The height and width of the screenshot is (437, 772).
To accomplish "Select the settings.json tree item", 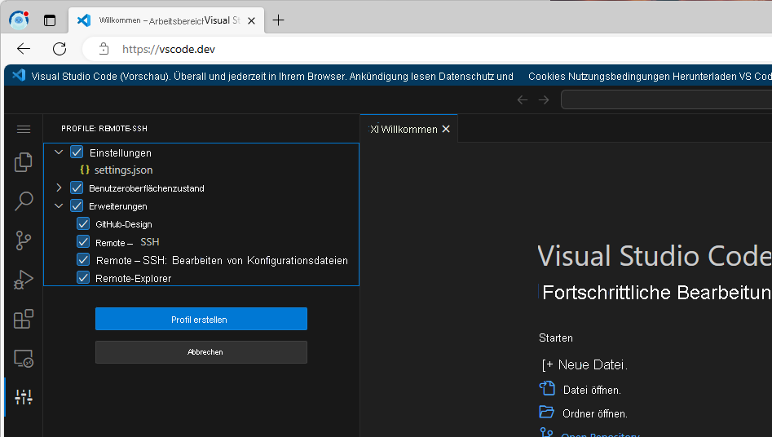I will tap(201, 170).
